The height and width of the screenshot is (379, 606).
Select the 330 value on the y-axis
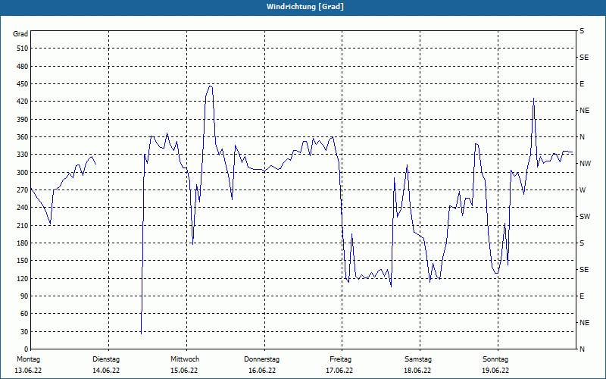(23, 155)
